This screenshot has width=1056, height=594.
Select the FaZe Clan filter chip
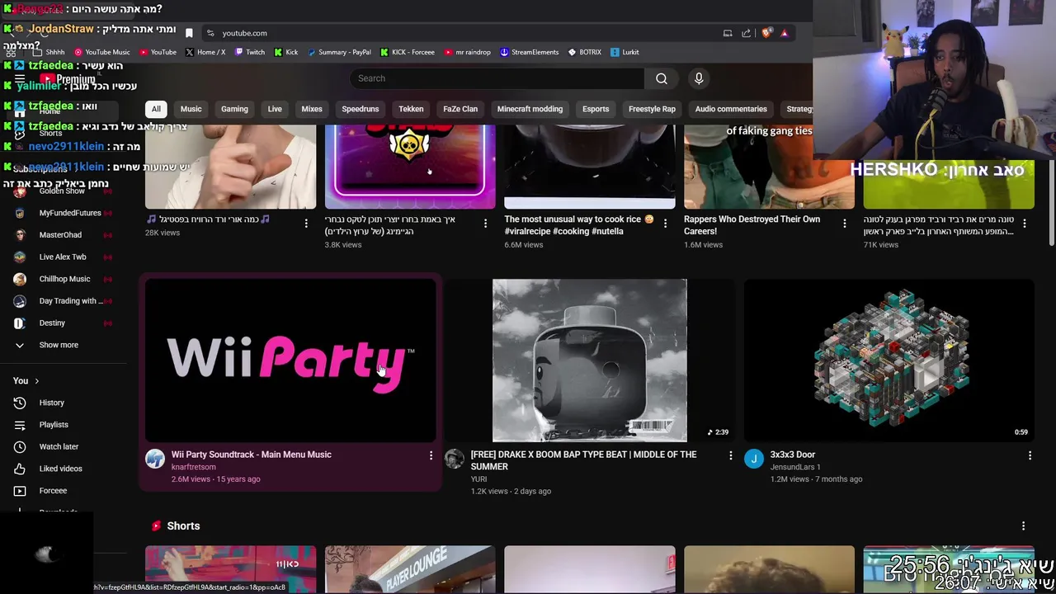pos(460,109)
